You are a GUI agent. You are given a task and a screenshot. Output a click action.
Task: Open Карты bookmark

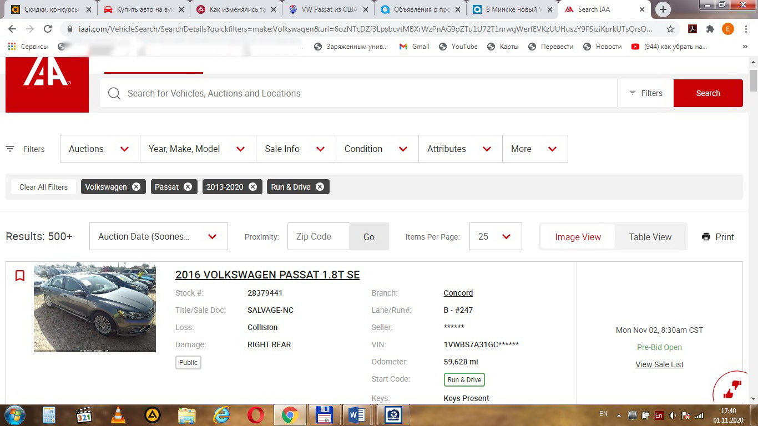[x=503, y=47]
